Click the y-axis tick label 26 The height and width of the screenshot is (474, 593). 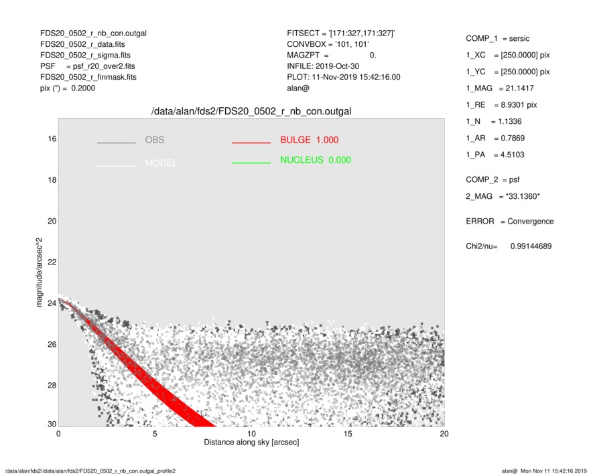[x=52, y=344]
